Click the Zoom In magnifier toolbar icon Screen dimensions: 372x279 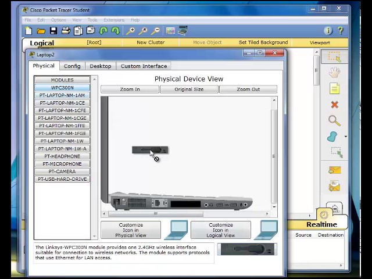click(131, 31)
